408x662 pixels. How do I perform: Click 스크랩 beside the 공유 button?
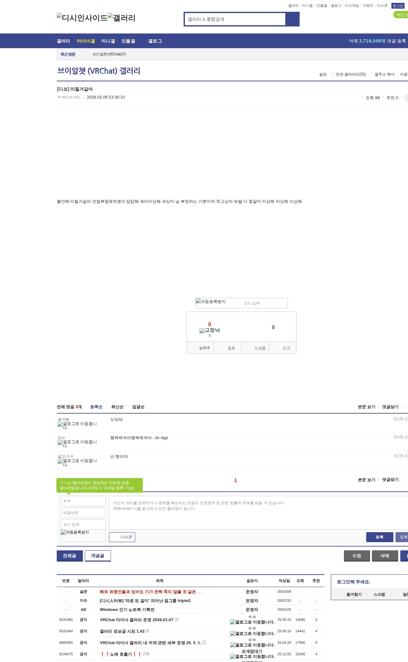255,348
